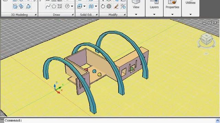Open the Properties panel dropdown

pos(172,14)
